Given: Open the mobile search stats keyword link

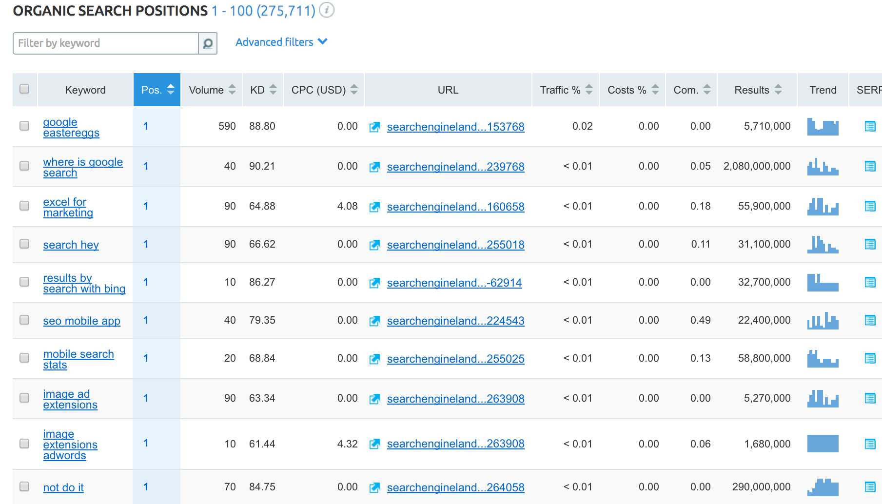Looking at the screenshot, I should (78, 360).
